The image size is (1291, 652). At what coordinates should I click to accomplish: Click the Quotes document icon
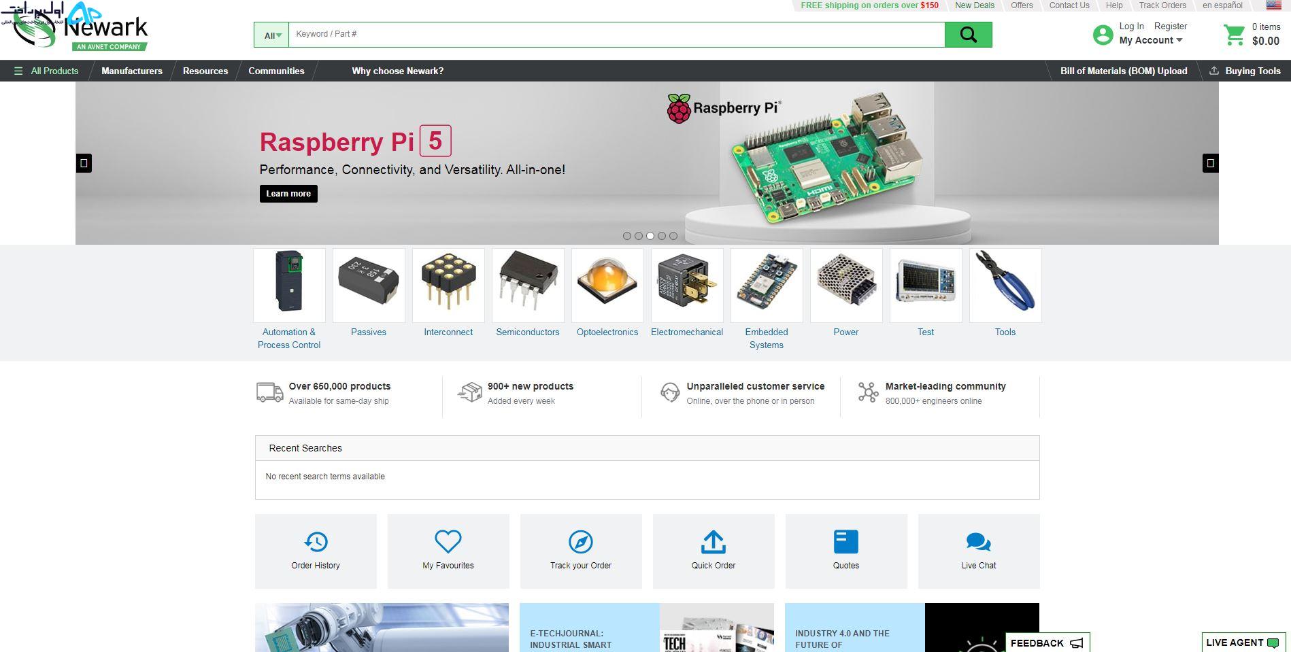pos(846,542)
